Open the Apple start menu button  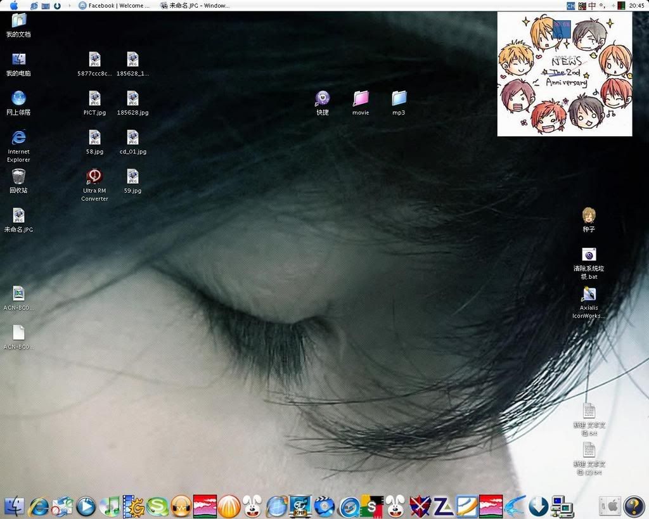click(14, 6)
